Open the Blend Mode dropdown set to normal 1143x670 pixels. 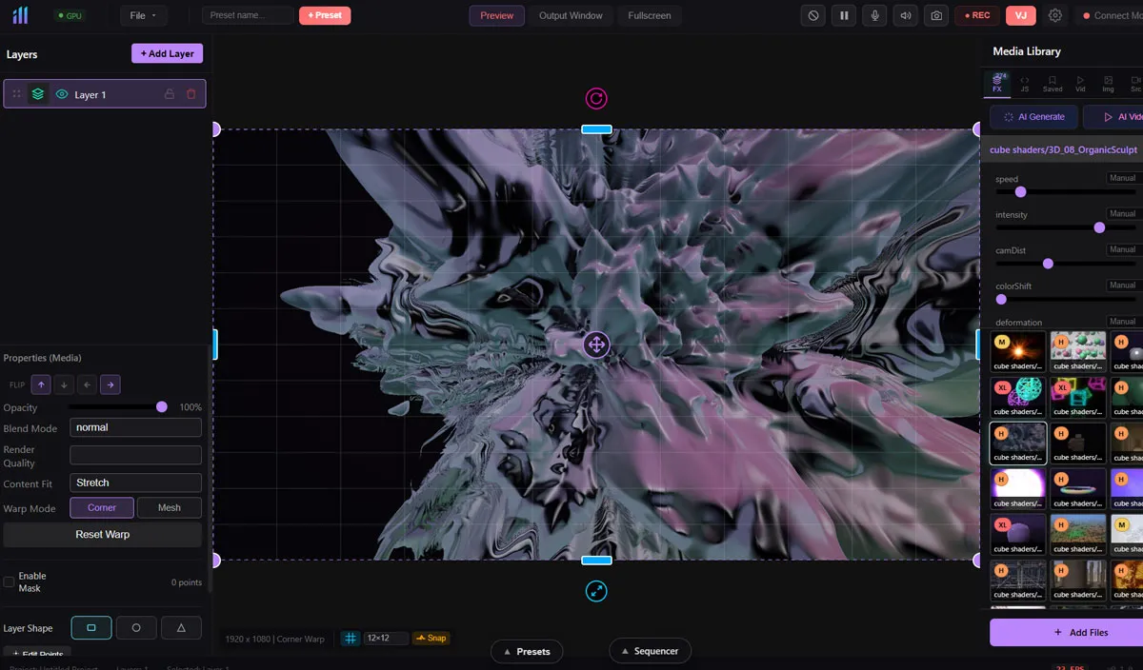pyautogui.click(x=135, y=427)
